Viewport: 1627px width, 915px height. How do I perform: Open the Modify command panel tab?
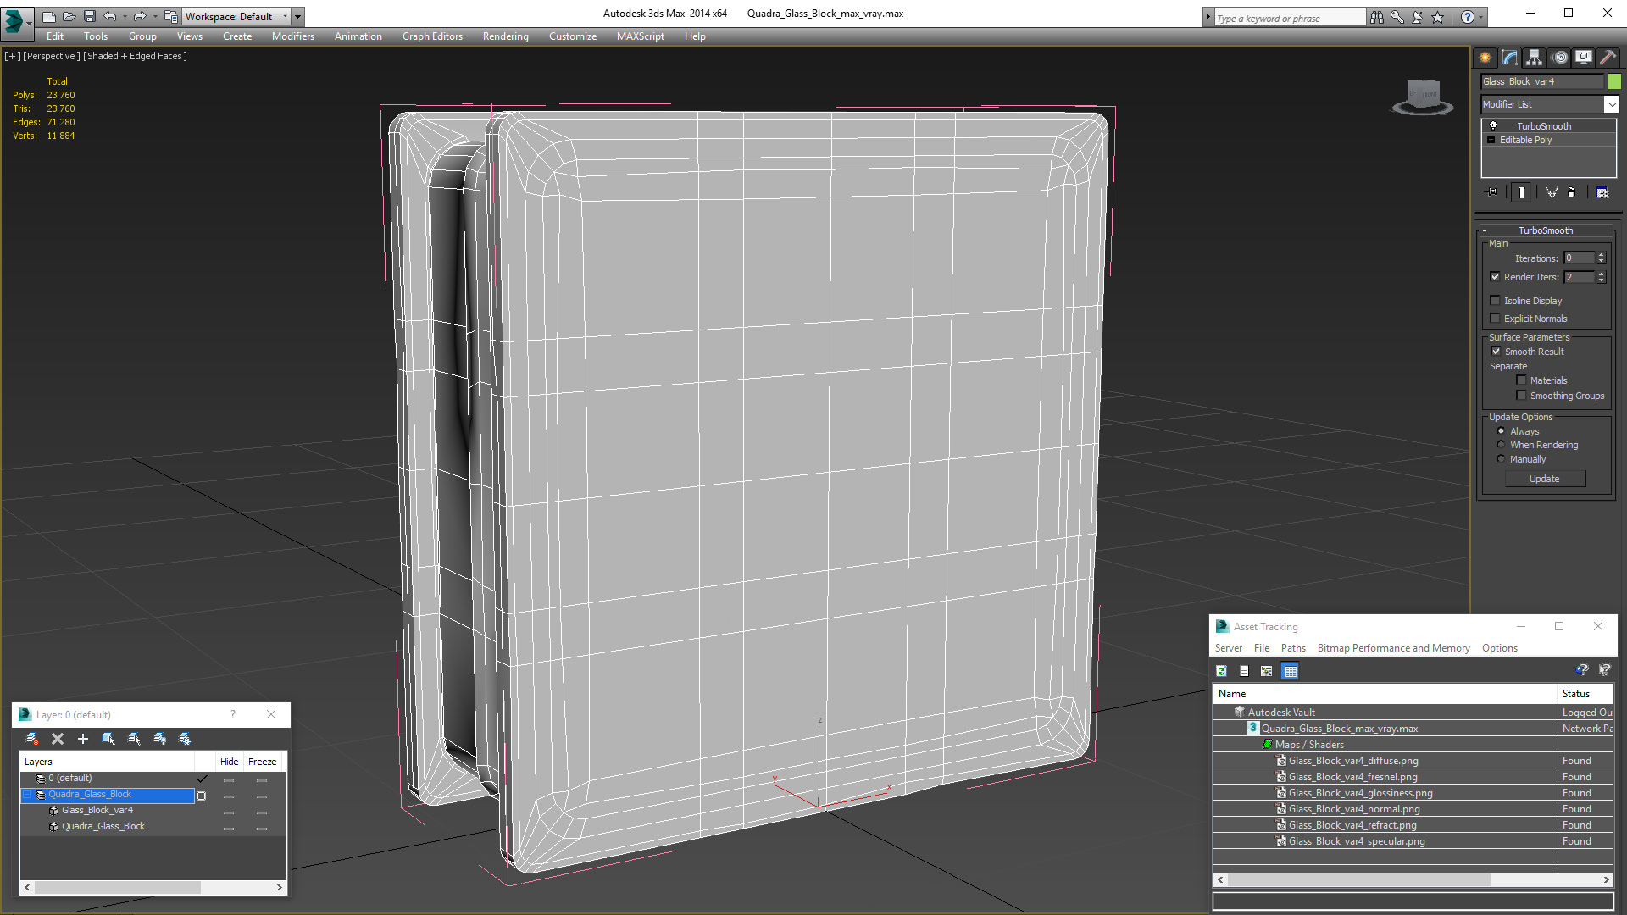(x=1510, y=58)
